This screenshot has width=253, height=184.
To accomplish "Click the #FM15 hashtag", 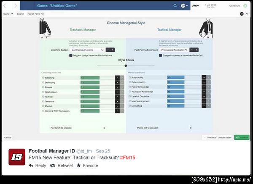I will (x=128, y=157).
